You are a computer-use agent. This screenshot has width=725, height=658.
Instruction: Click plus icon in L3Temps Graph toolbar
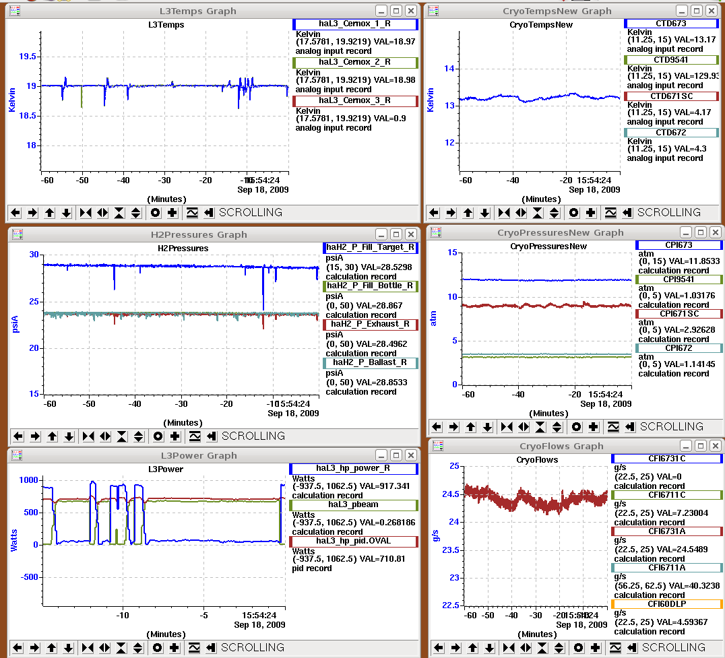[x=172, y=213]
